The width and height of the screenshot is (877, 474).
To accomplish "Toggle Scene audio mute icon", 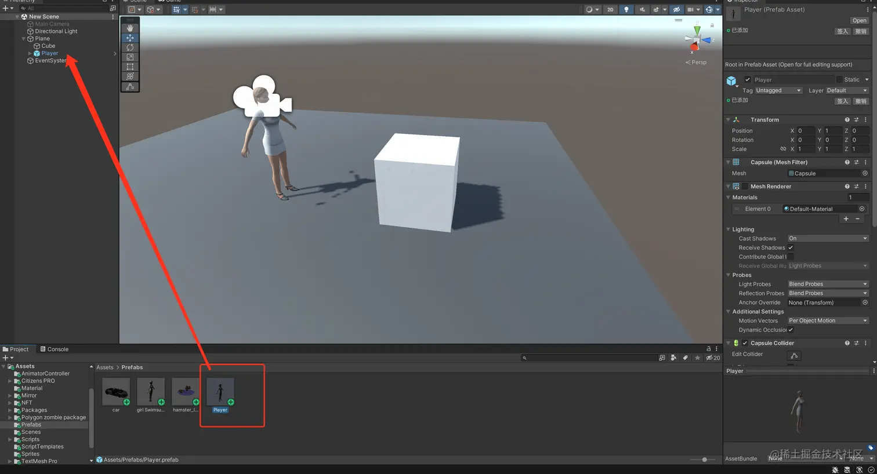I will [x=642, y=9].
